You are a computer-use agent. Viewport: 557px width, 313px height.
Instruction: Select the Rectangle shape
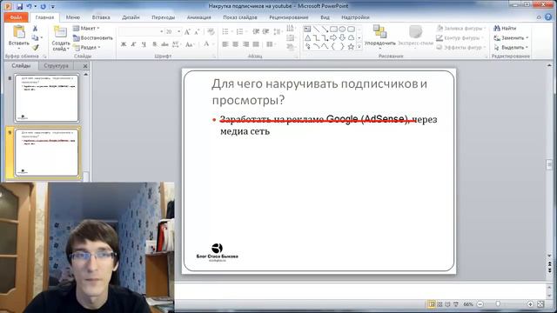click(x=333, y=29)
